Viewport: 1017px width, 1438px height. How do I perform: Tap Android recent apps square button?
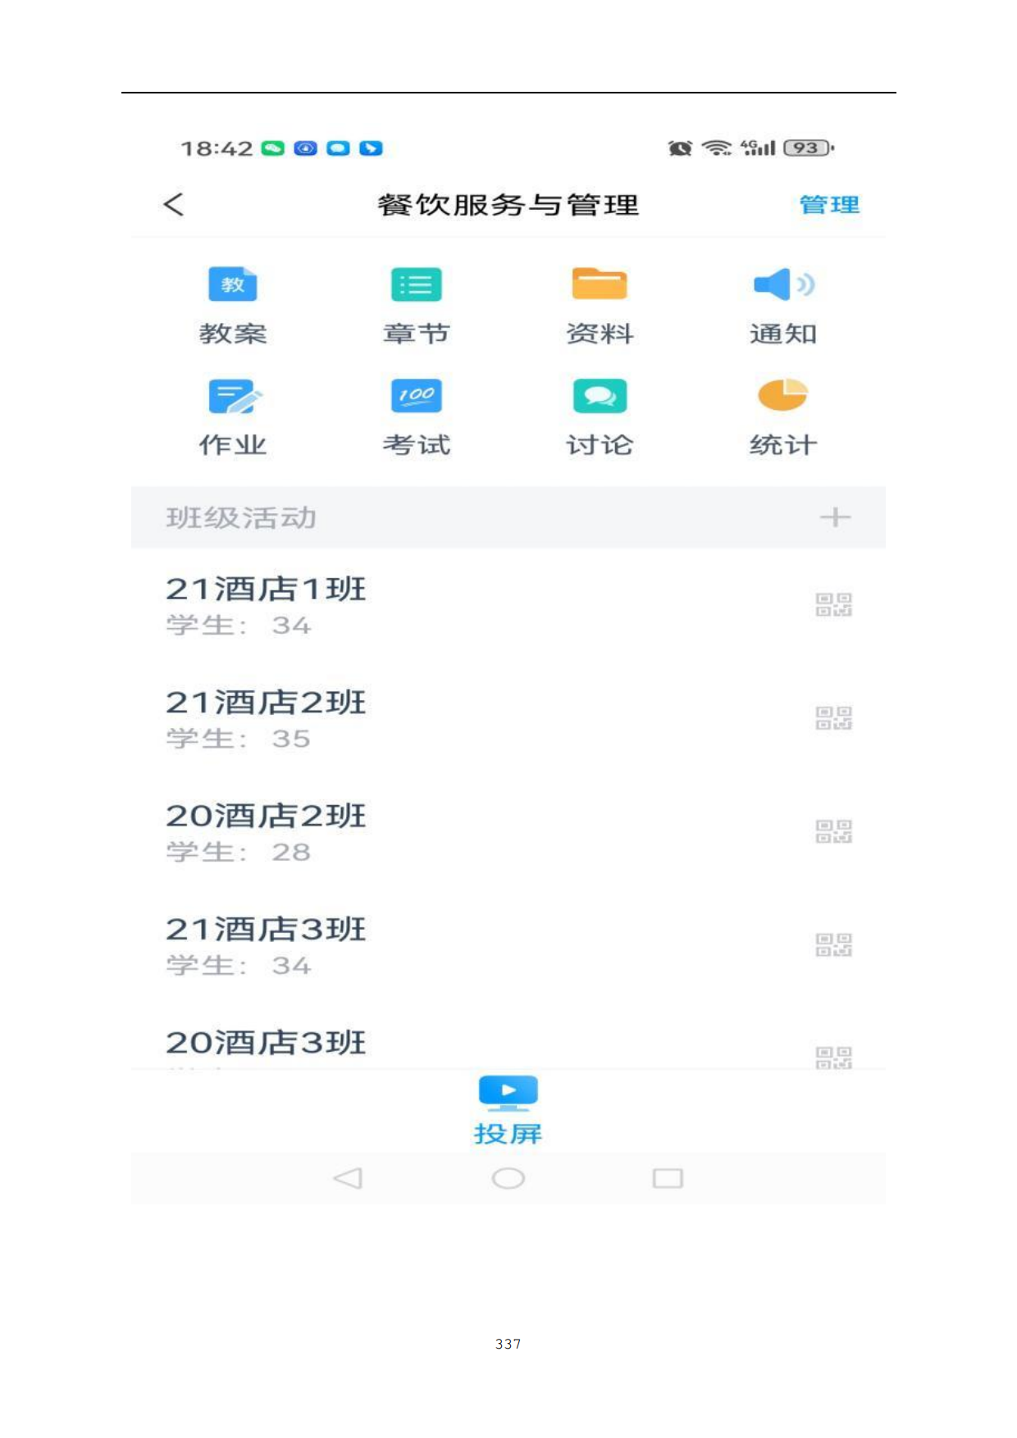tap(668, 1178)
